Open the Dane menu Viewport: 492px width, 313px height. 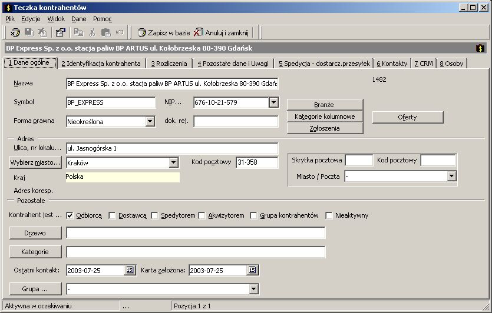79,19
